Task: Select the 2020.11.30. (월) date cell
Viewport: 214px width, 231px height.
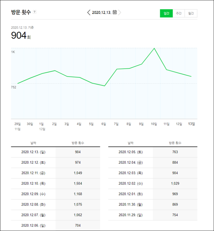Action: tap(130, 205)
